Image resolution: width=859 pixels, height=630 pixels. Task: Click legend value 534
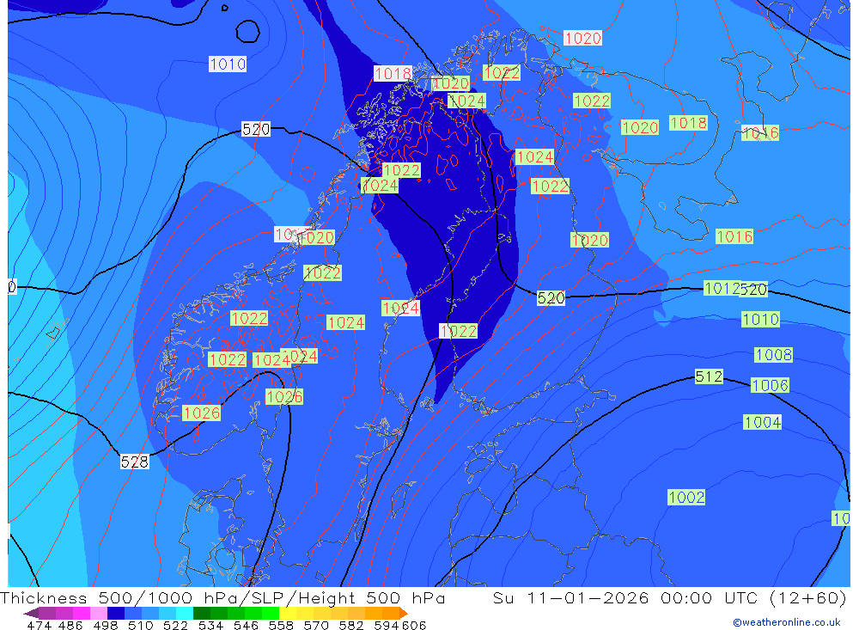tap(211, 626)
